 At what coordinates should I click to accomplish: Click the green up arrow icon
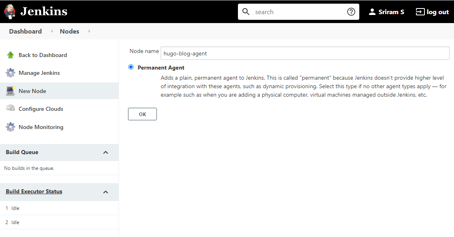pyautogui.click(x=11, y=55)
